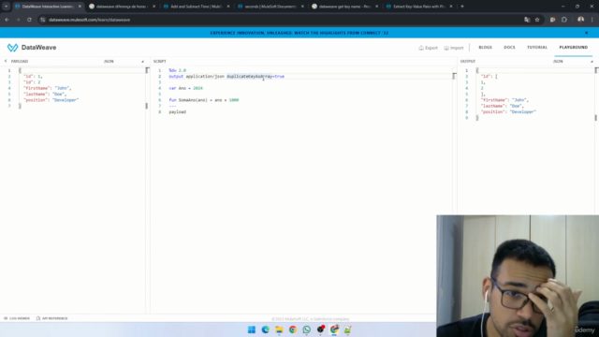Open the API Reference panel

[x=52, y=318]
